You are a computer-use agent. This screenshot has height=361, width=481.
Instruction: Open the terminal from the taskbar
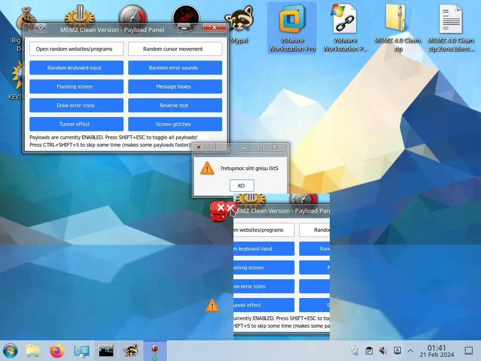pos(106,350)
